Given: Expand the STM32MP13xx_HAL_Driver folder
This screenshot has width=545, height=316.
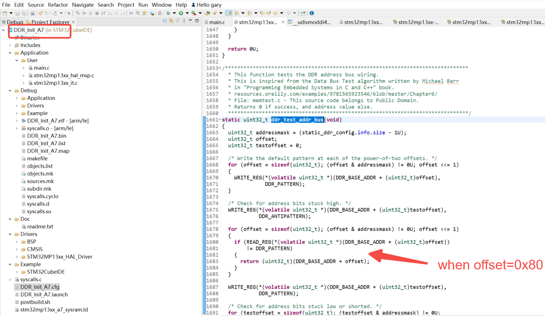Looking at the screenshot, I should click(x=17, y=257).
